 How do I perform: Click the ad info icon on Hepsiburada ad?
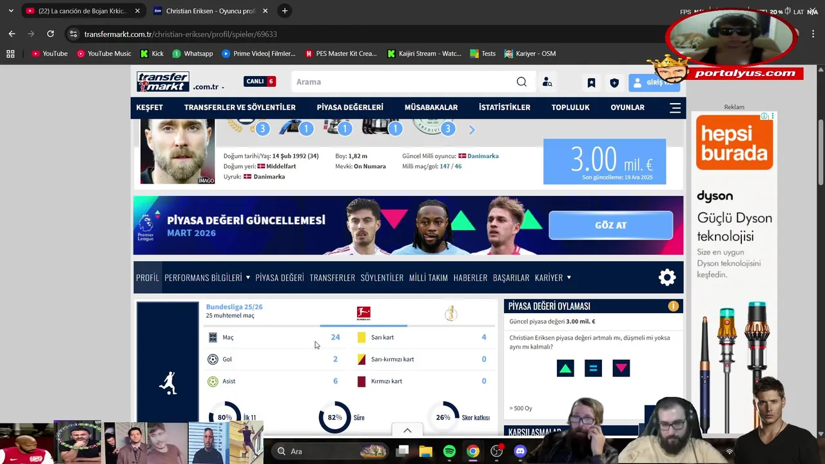(x=764, y=116)
